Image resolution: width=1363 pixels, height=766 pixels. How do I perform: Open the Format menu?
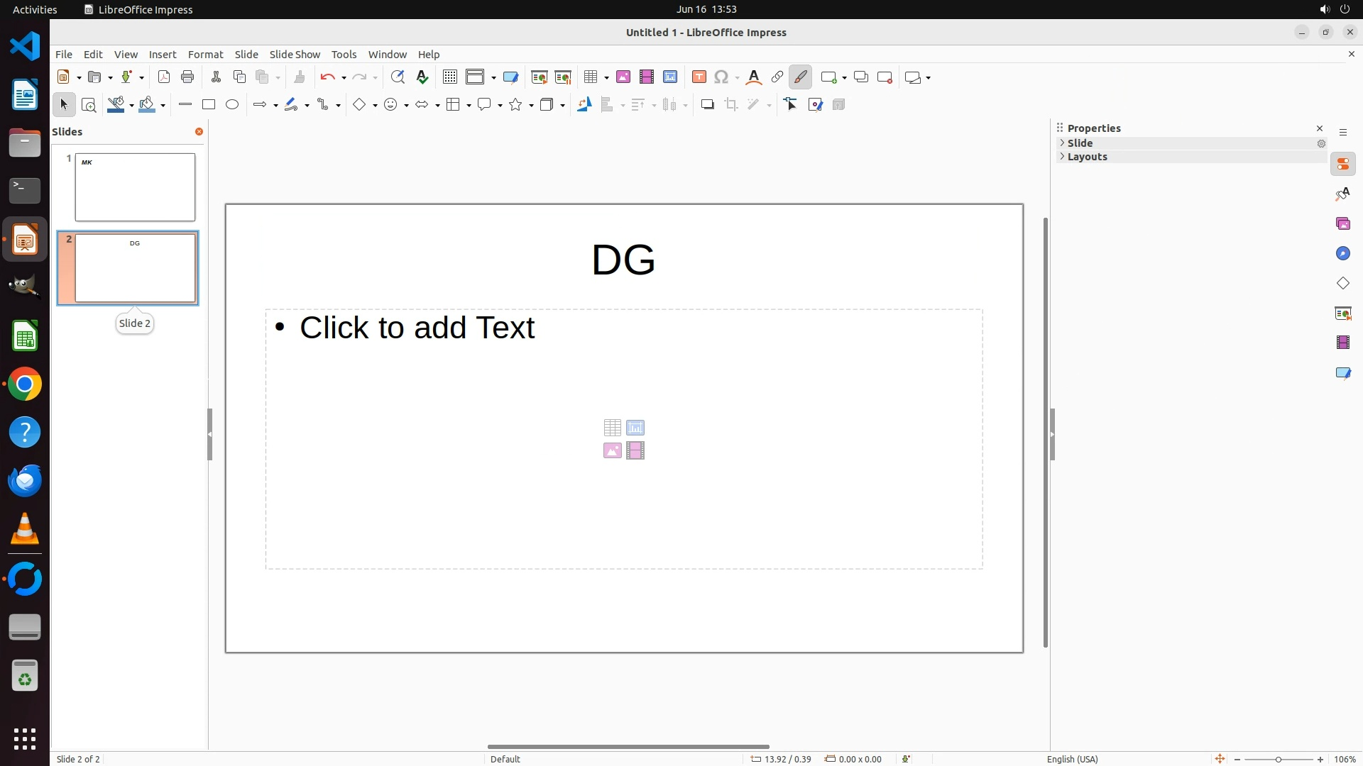pyautogui.click(x=205, y=55)
